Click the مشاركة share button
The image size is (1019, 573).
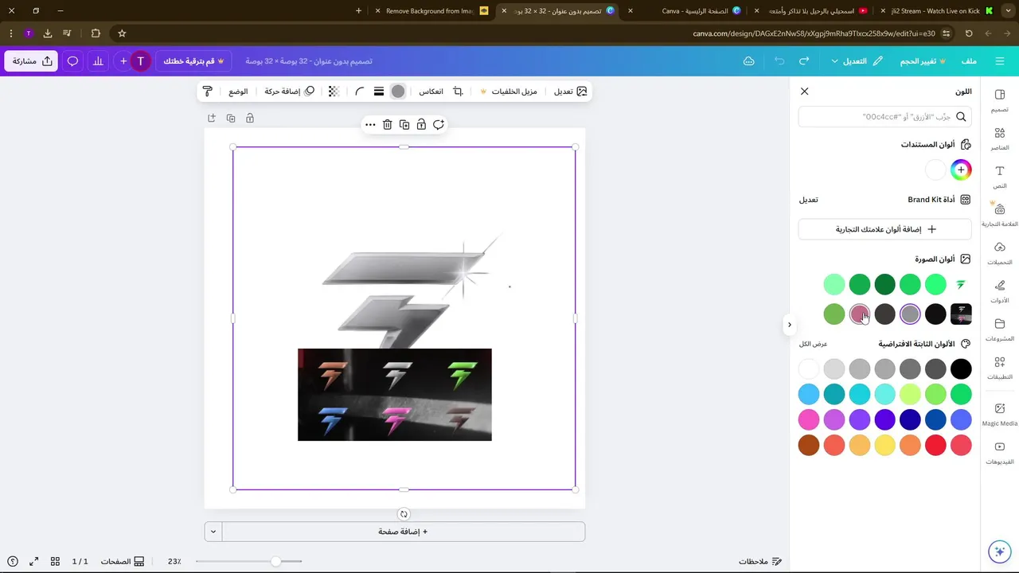tap(32, 61)
